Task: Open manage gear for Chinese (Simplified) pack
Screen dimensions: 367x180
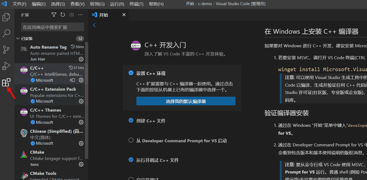Action: [x=81, y=143]
